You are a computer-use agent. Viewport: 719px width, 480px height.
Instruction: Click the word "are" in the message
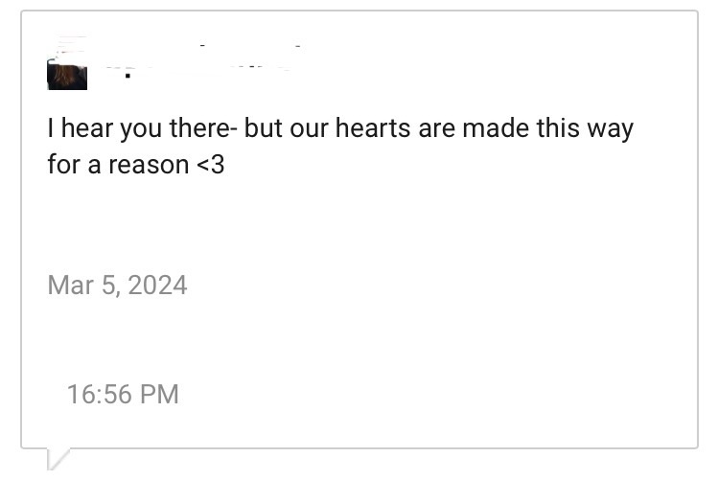click(434, 129)
